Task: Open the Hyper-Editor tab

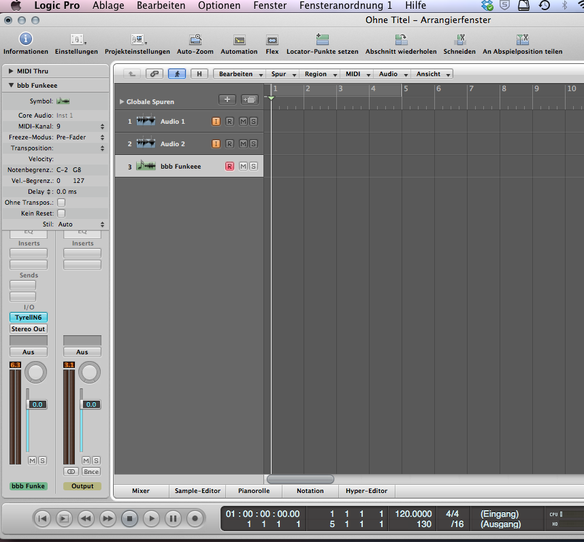Action: pos(366,491)
